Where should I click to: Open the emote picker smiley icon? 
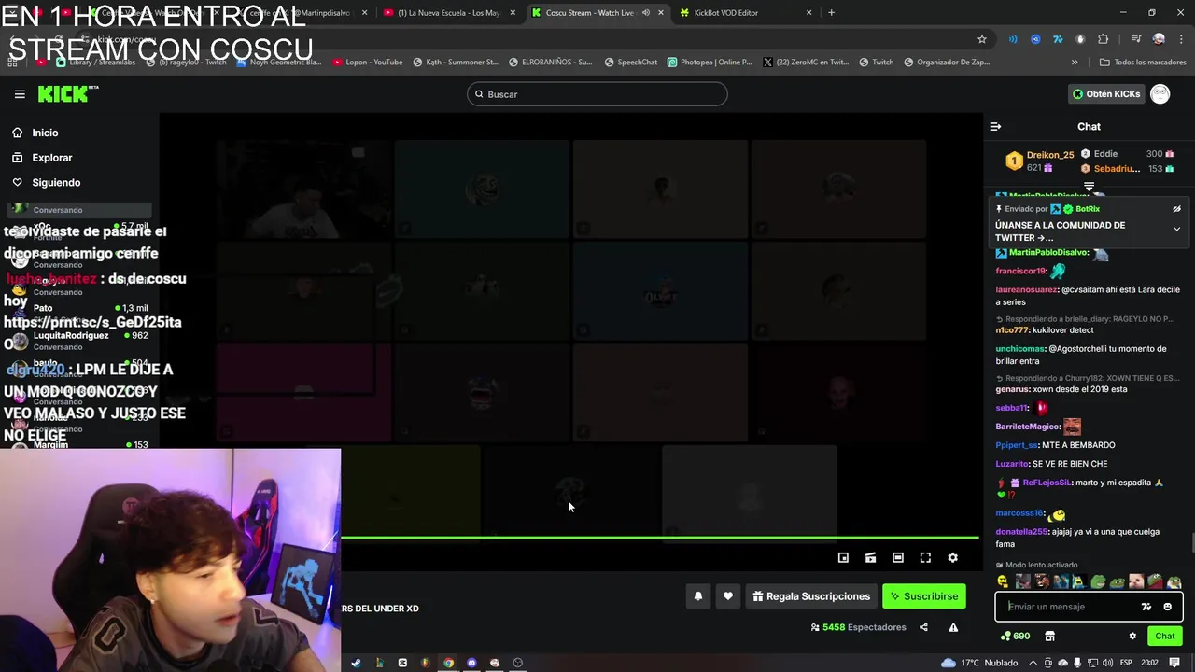[x=1167, y=607]
